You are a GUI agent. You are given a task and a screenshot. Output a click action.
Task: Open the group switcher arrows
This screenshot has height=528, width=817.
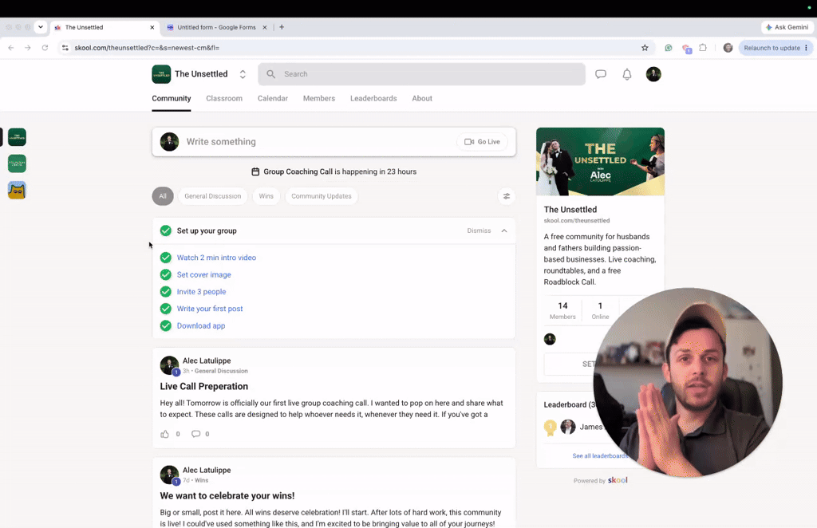click(243, 74)
